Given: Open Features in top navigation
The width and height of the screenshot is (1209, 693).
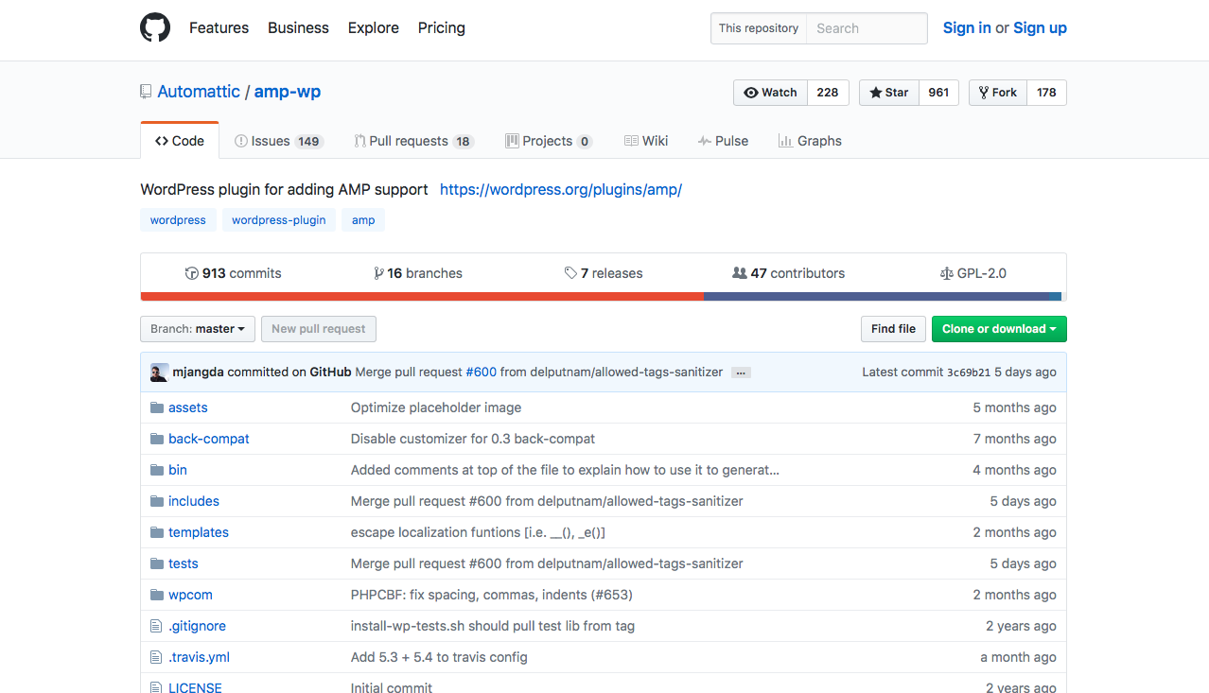Looking at the screenshot, I should pos(219,27).
